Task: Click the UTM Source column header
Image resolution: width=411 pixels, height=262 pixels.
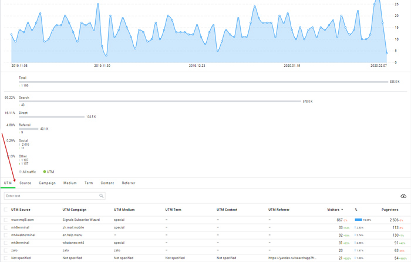Action: click(x=21, y=210)
